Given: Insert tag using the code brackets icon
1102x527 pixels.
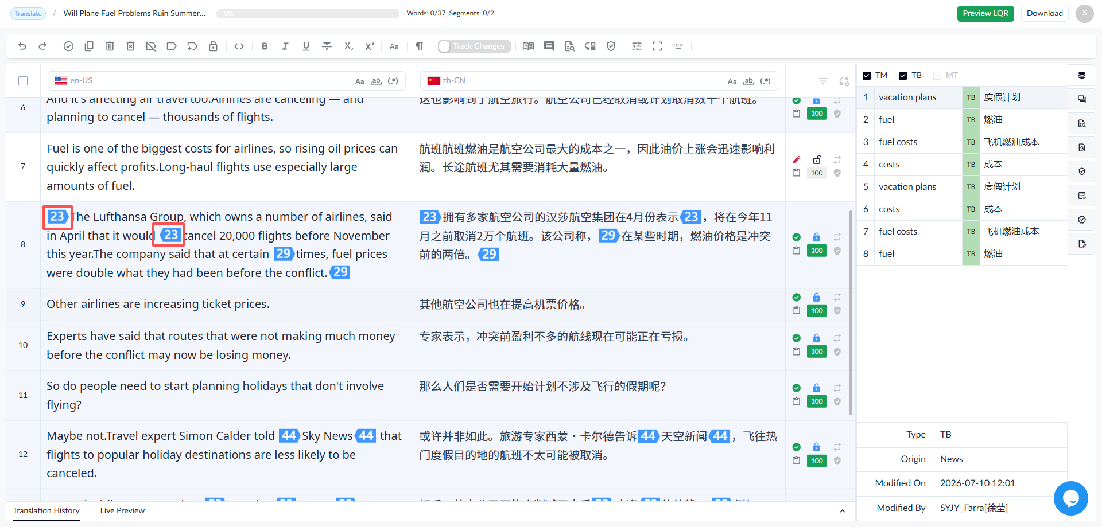Looking at the screenshot, I should 239,46.
